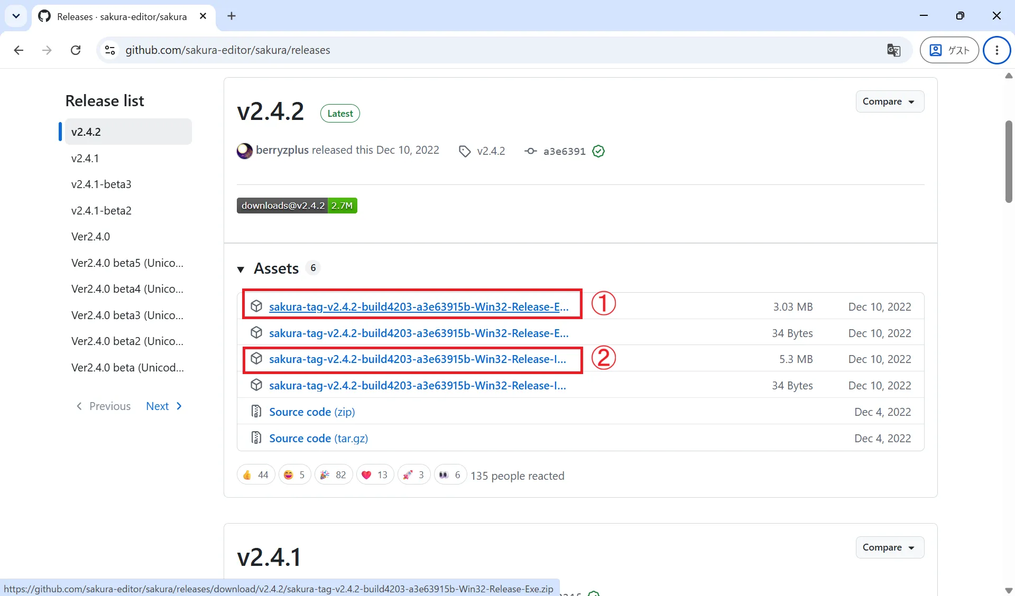Click the browser reload icon
Screen dimensions: 1015x596
[76, 50]
